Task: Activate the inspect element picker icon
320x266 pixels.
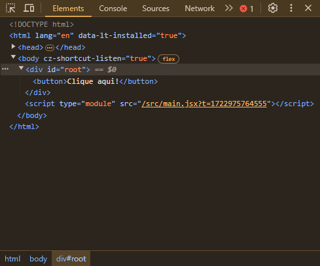Action: pos(10,9)
